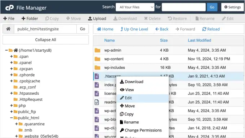Viewport: 245px width, 138px height.
Task: Expand the .htpasswds folder in tree
Action: pyautogui.click(x=12, y=93)
